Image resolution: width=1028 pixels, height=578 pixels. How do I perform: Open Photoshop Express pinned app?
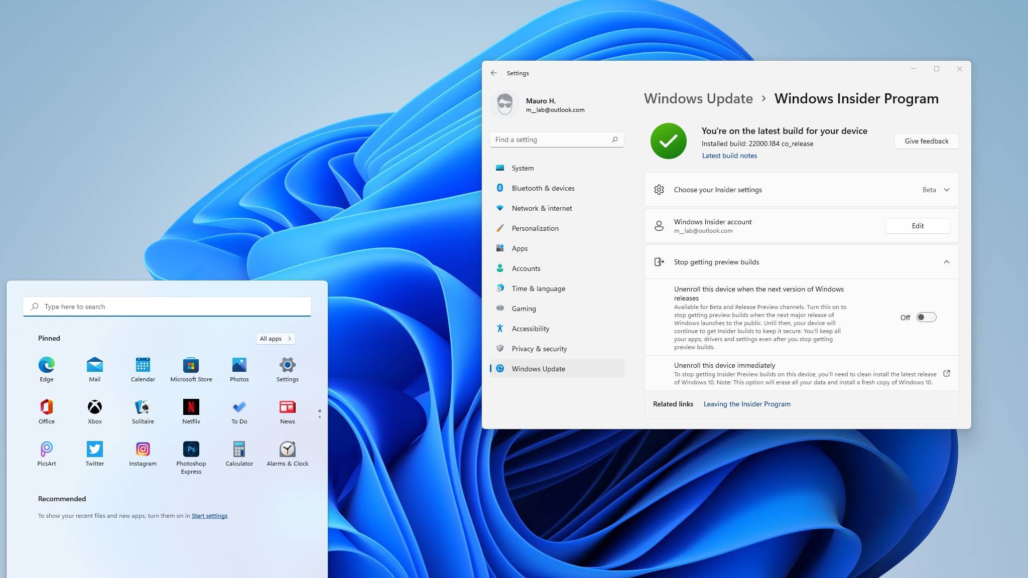pos(191,449)
